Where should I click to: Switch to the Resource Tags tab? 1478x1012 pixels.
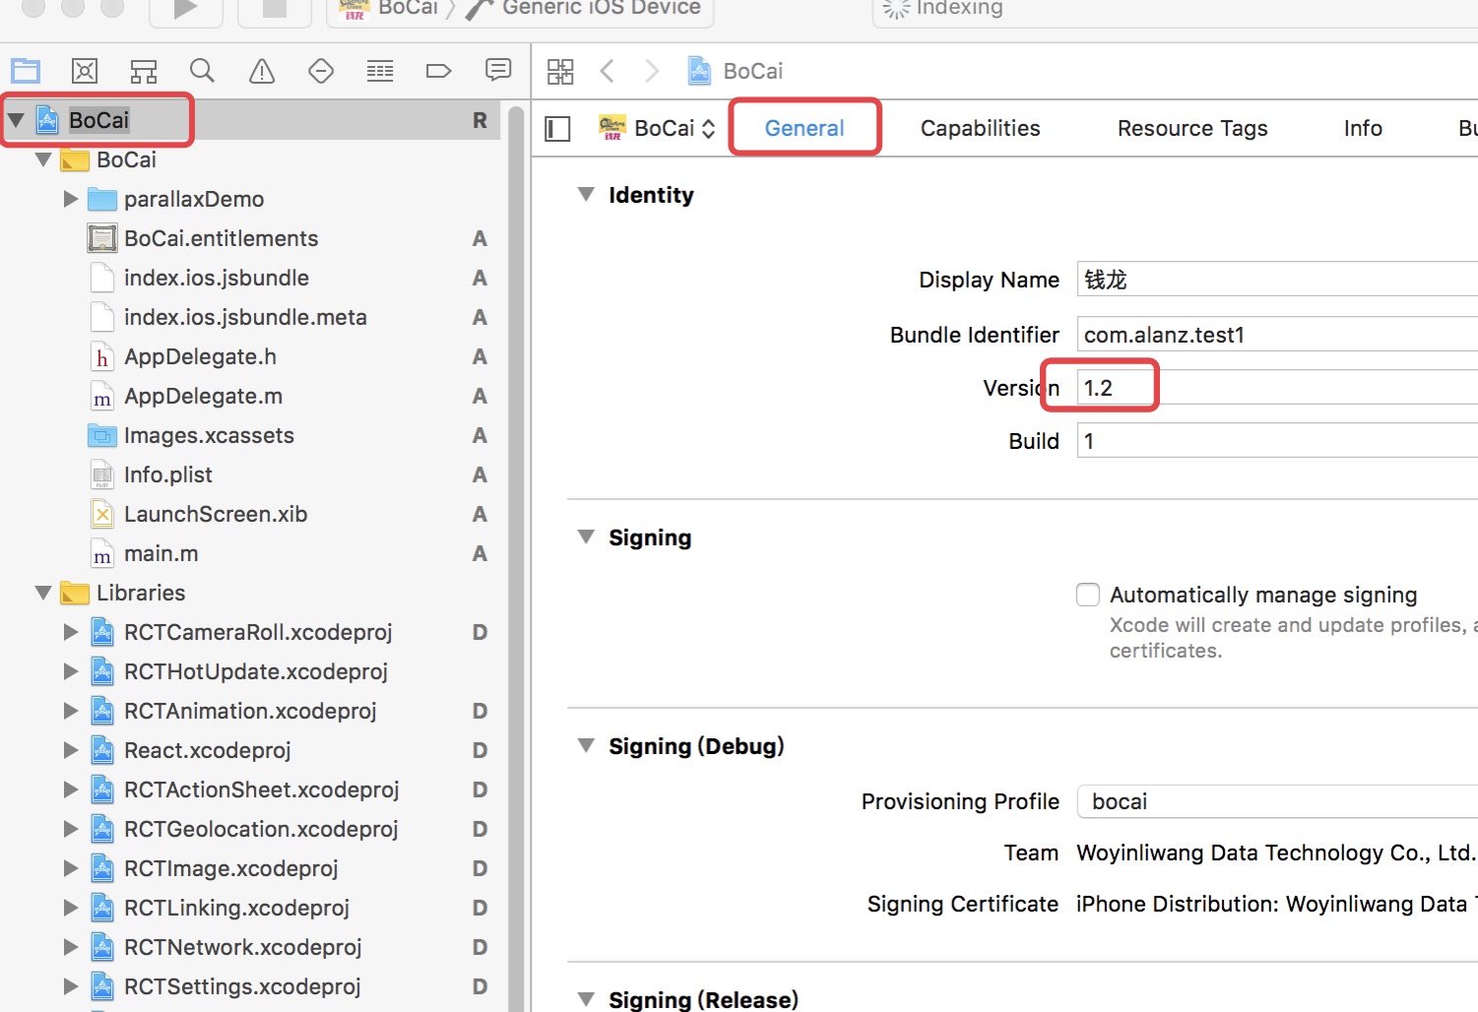tap(1191, 128)
